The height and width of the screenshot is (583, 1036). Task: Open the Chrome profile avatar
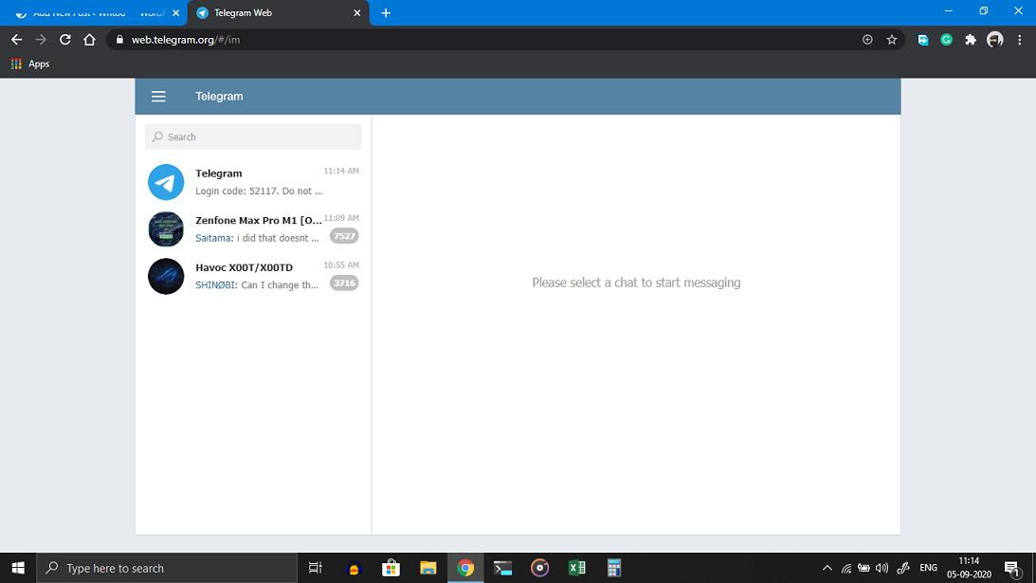point(995,40)
